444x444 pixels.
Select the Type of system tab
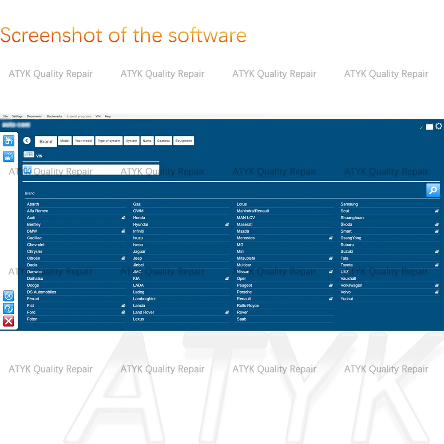[x=109, y=141]
